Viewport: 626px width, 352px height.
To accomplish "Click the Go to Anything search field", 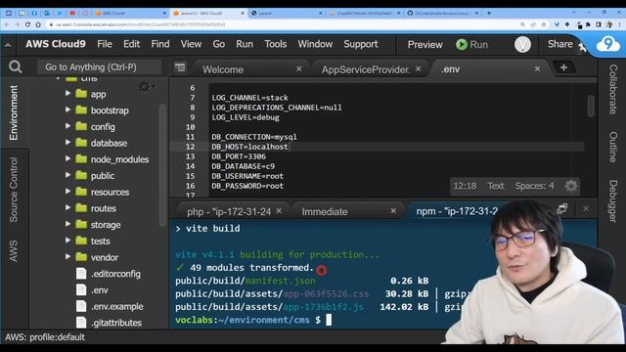I will pyautogui.click(x=99, y=67).
